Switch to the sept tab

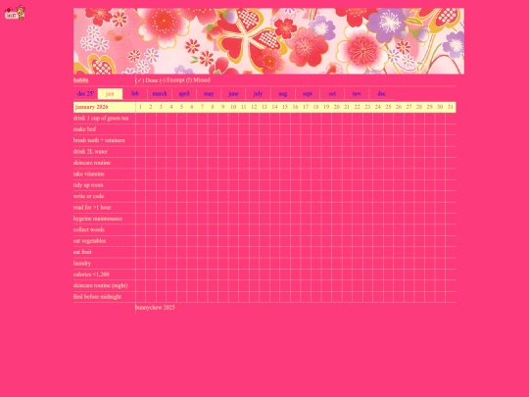(x=308, y=94)
